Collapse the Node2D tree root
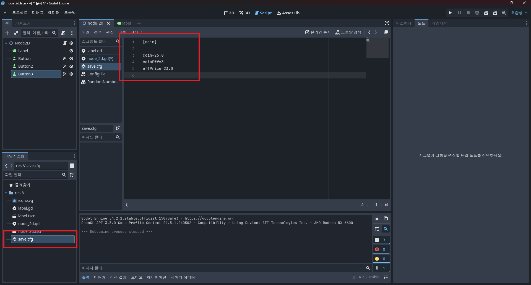 coord(6,43)
